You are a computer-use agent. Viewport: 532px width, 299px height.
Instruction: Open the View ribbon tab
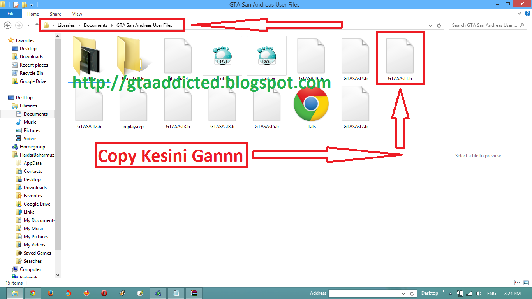[x=77, y=14]
